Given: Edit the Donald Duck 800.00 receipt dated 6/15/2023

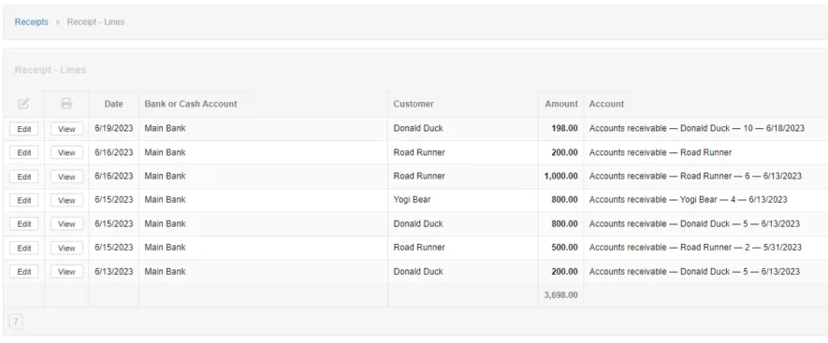Looking at the screenshot, I should (24, 224).
